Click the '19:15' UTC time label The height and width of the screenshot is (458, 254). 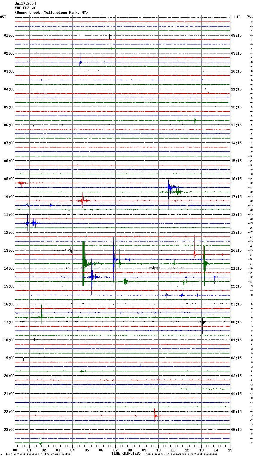pyautogui.click(x=236, y=233)
